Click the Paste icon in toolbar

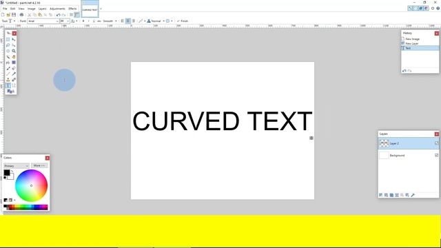coord(40,14)
